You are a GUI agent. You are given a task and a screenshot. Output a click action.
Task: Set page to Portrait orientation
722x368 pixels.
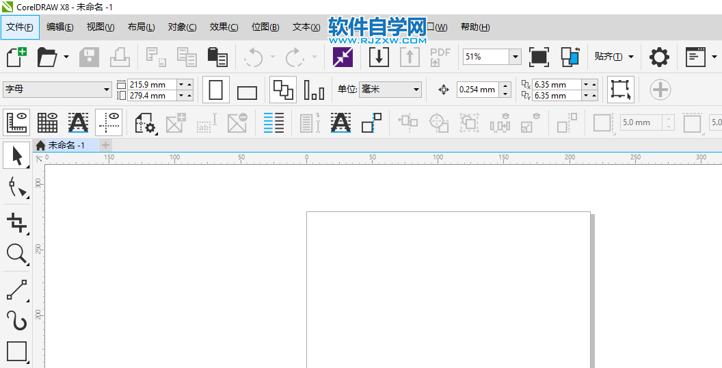216,90
